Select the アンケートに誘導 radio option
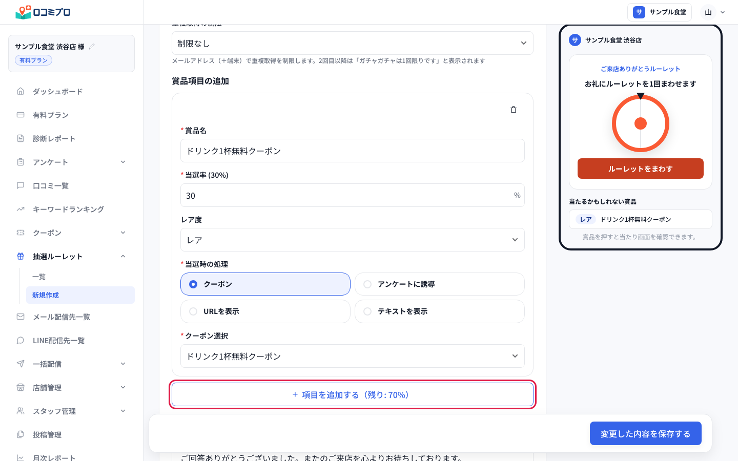Image resolution: width=738 pixels, height=461 pixels. pos(440,284)
